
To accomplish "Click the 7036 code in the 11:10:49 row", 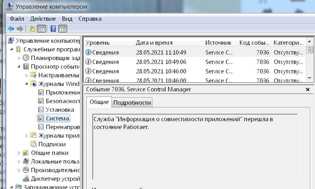I will tap(263, 53).
